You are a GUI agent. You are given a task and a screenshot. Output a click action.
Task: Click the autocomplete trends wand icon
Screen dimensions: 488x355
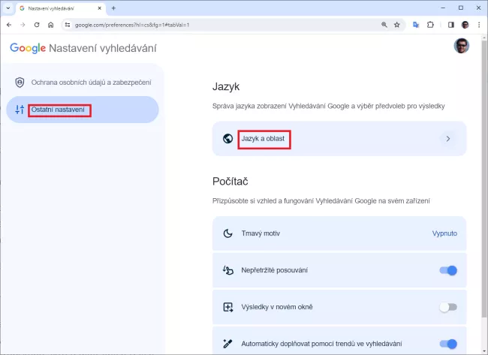227,344
